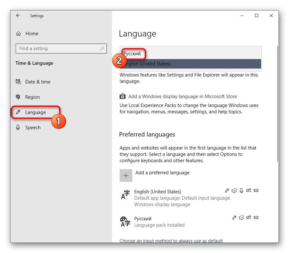The height and width of the screenshot is (253, 289).
Task: Click the vertical scrollbar of Language page
Action: pos(278,103)
